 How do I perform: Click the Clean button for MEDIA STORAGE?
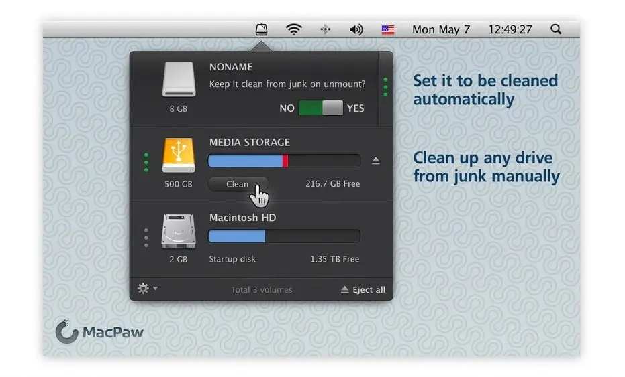(238, 184)
